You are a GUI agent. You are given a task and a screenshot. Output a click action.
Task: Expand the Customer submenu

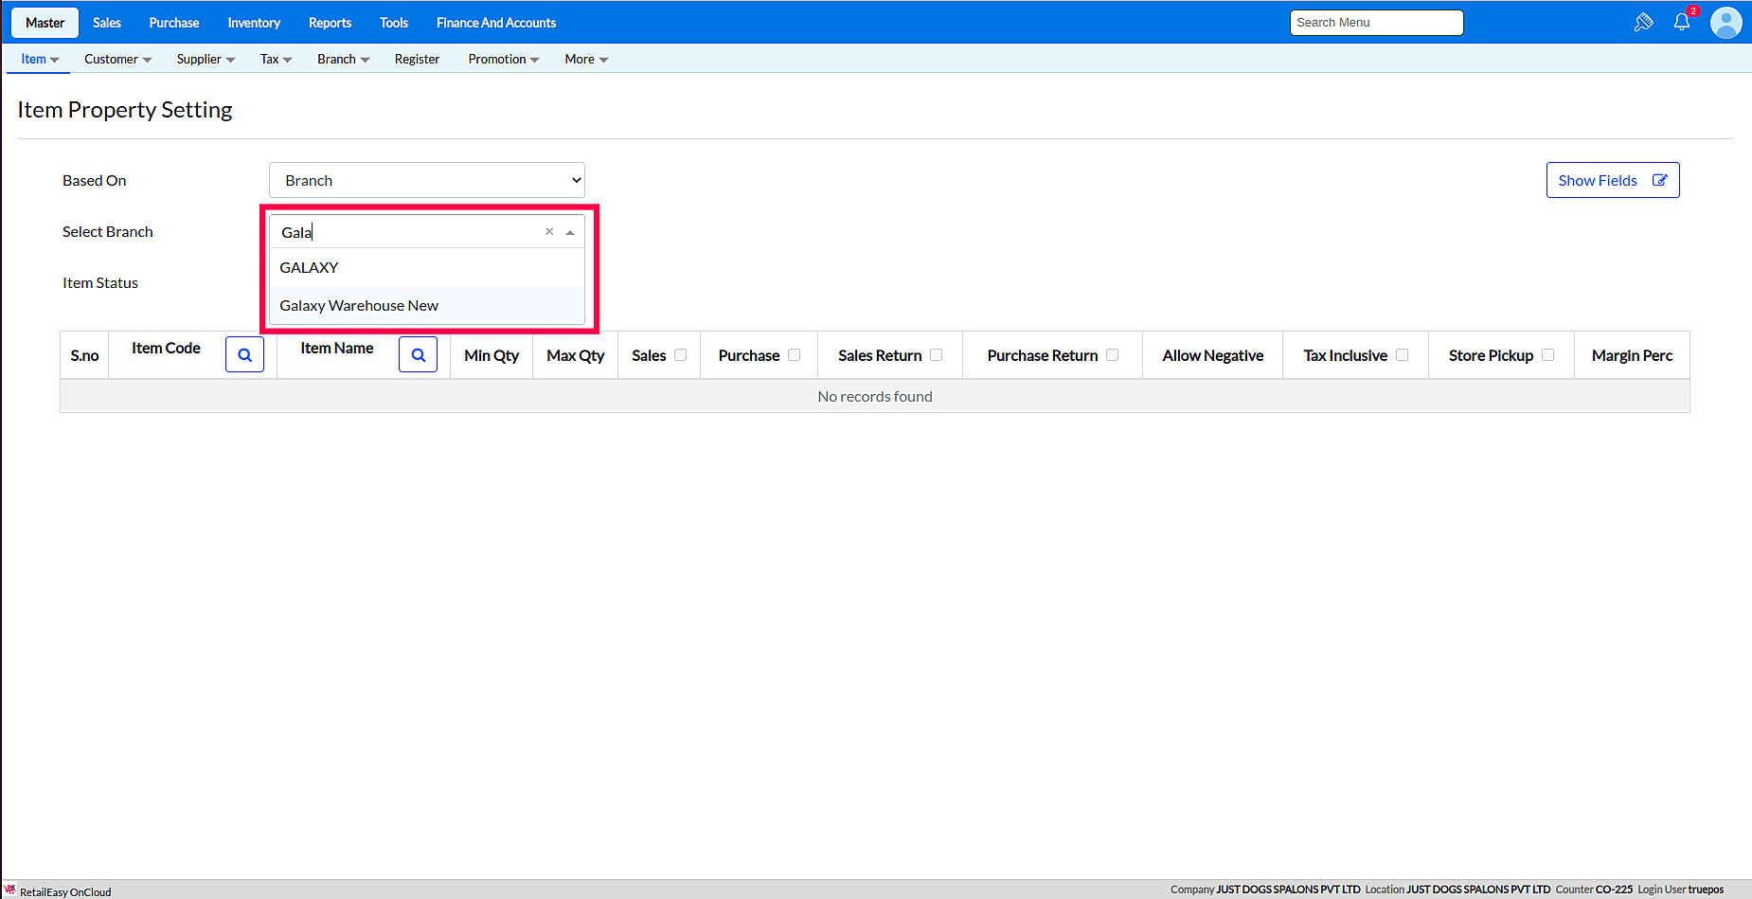[x=117, y=59]
